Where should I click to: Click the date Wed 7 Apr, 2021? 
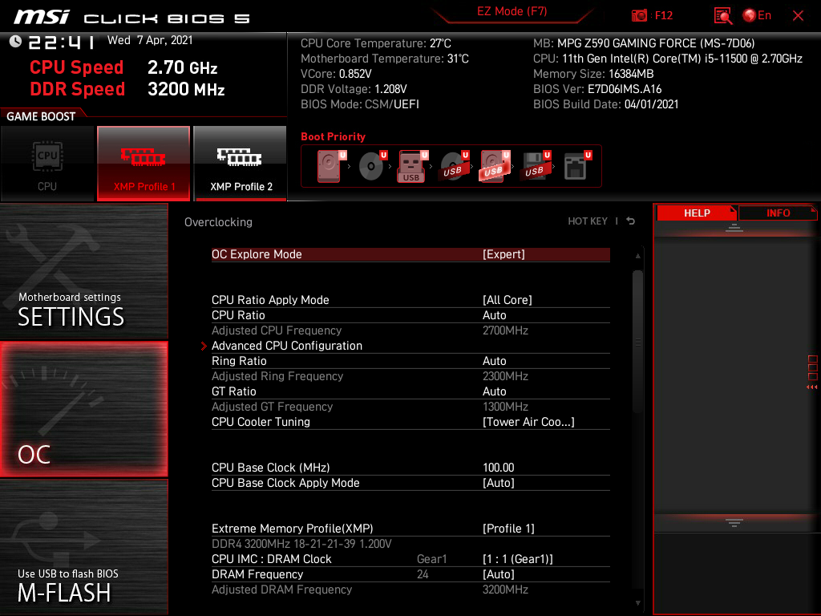(x=150, y=40)
